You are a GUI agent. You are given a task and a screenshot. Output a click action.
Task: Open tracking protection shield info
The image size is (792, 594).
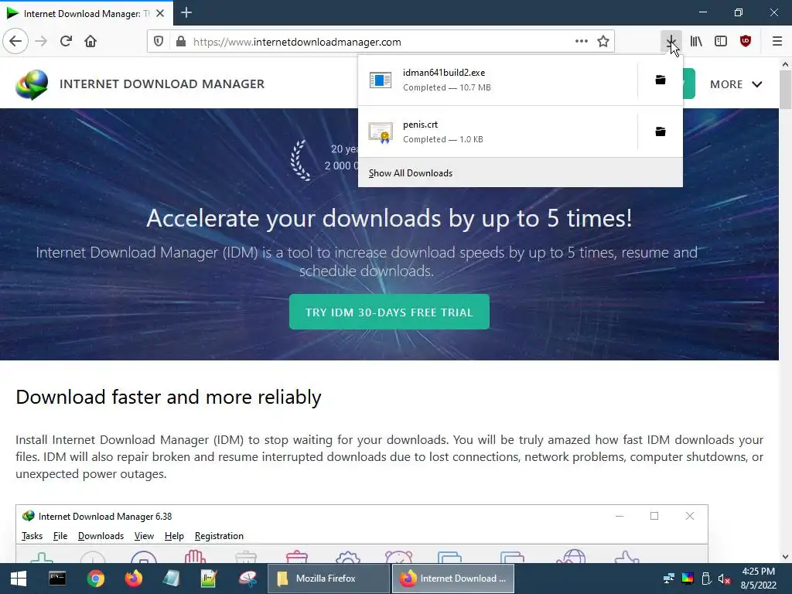point(159,42)
